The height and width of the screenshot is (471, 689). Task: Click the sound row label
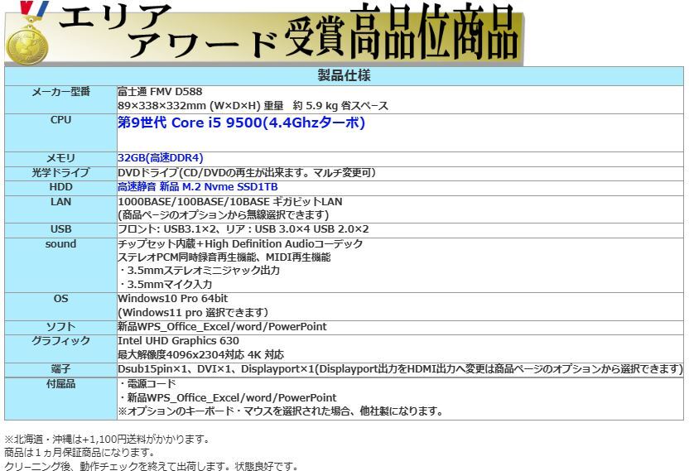[60, 244]
